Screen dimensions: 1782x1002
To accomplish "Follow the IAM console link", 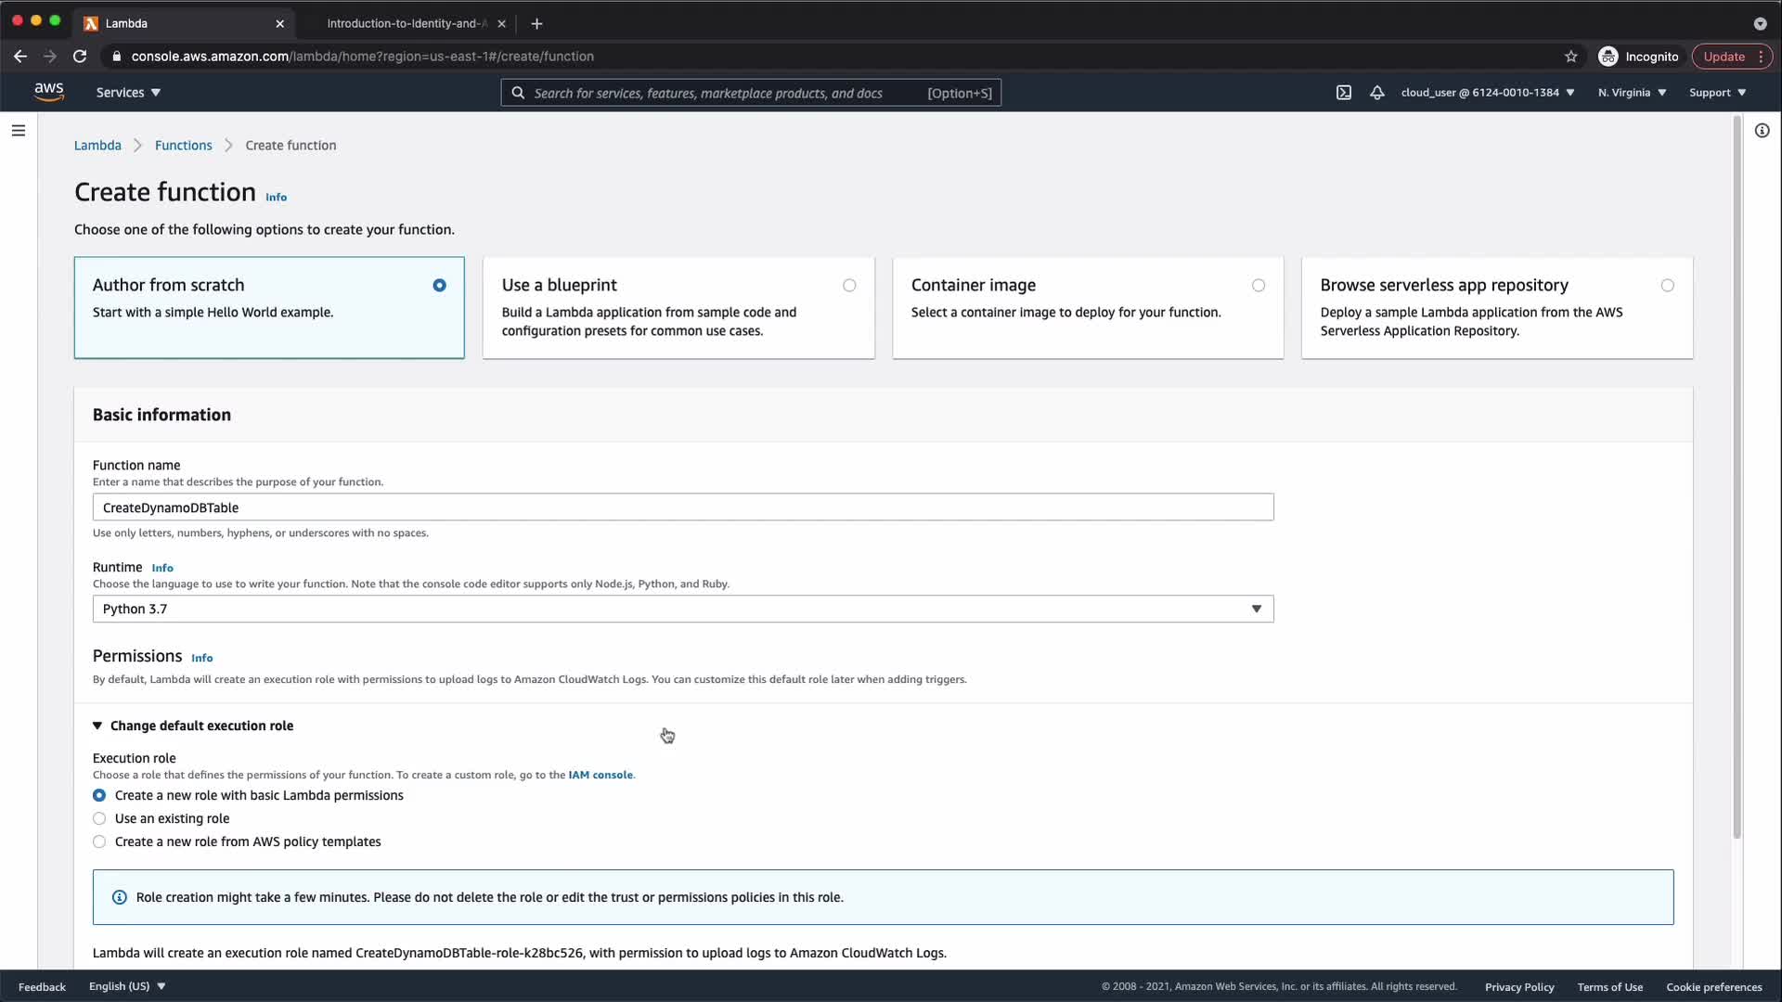I will (x=600, y=775).
